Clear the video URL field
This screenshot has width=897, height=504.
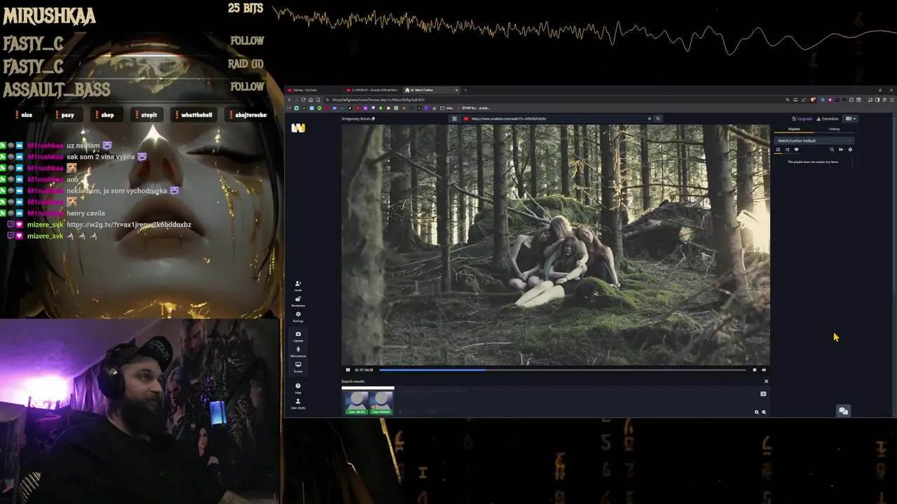[x=649, y=119]
